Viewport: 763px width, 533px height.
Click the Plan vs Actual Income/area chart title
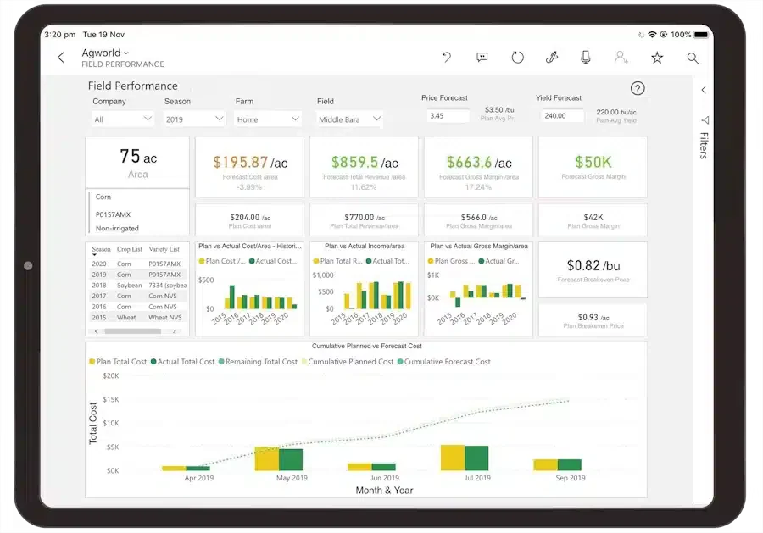click(365, 246)
